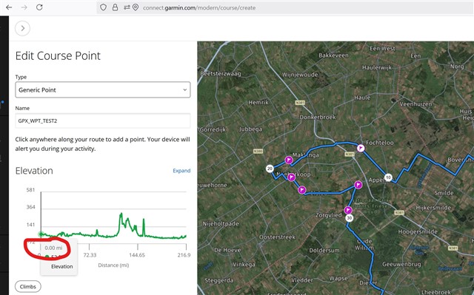Click the purple flag marker near Fochteloo
The width and height of the screenshot is (474, 295).
pos(361,148)
